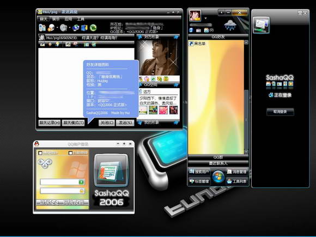Open the 工具 menu in chat window

(81, 19)
